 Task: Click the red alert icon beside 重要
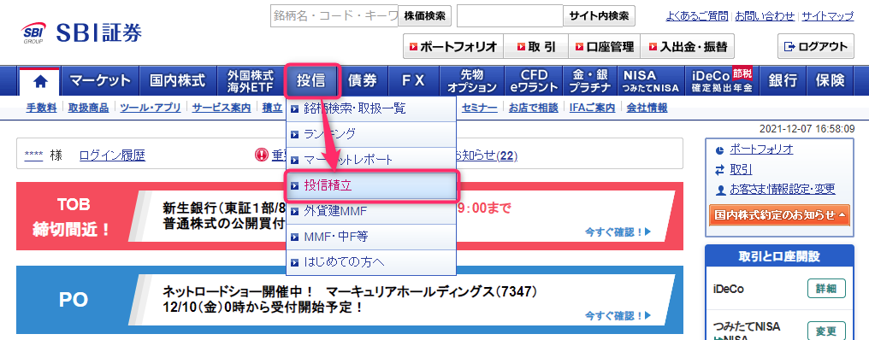(x=262, y=155)
